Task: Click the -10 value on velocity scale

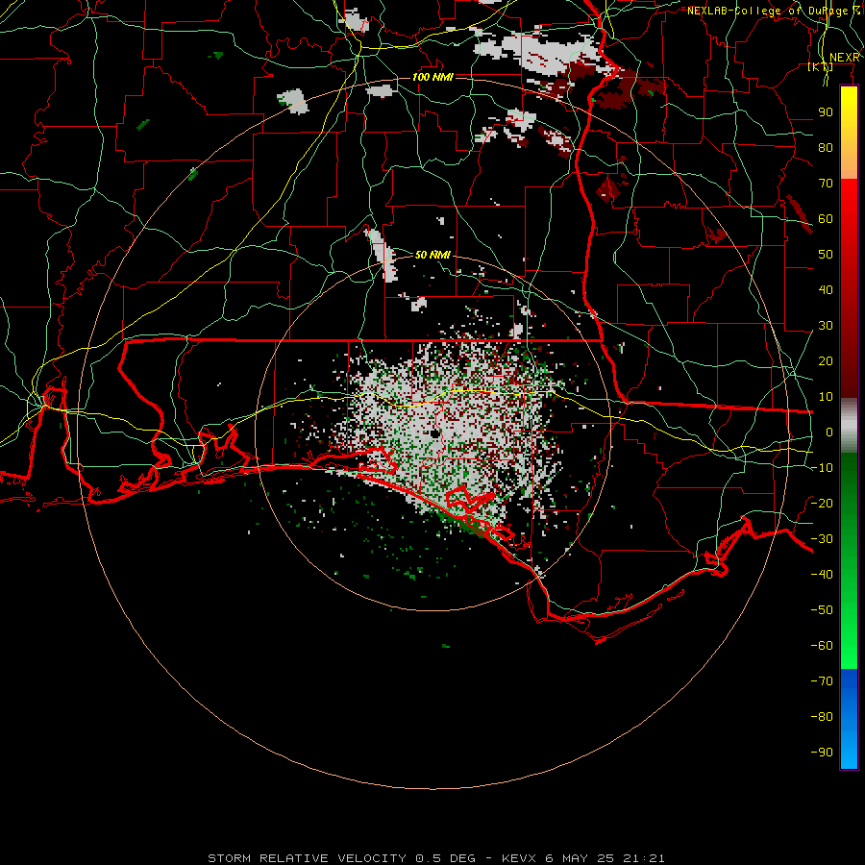Action: click(x=822, y=468)
